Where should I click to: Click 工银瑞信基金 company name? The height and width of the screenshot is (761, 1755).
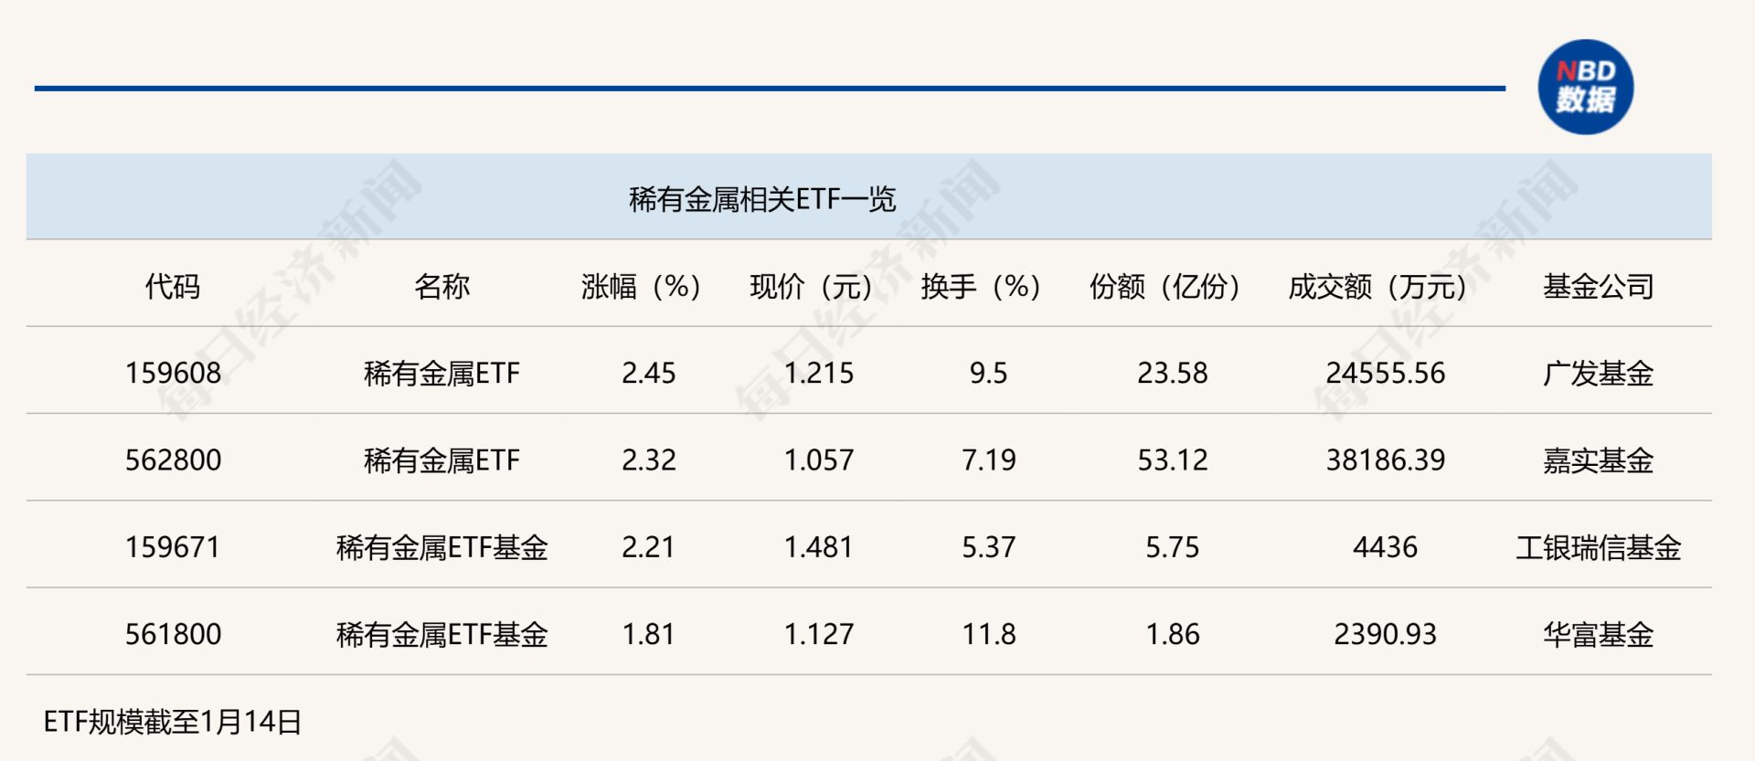(x=1598, y=547)
